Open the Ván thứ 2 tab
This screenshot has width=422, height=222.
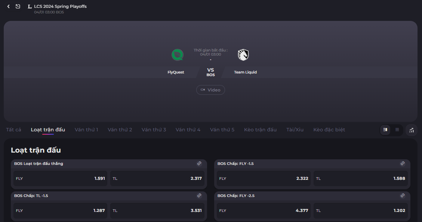coord(120,130)
